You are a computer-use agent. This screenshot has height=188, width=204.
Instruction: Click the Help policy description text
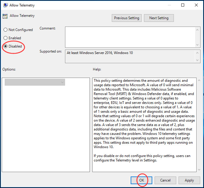[144, 114]
